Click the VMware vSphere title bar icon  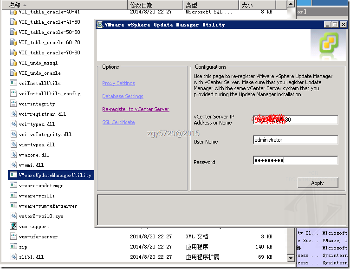[100, 25]
